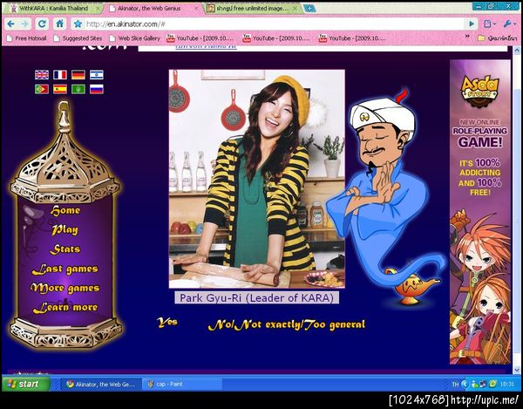Image resolution: width=523 pixels, height=409 pixels.
Task: Open the Free Hotmail bookmark
Action: (27, 38)
